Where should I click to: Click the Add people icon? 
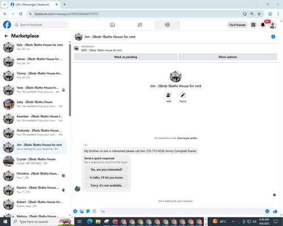coord(168,95)
